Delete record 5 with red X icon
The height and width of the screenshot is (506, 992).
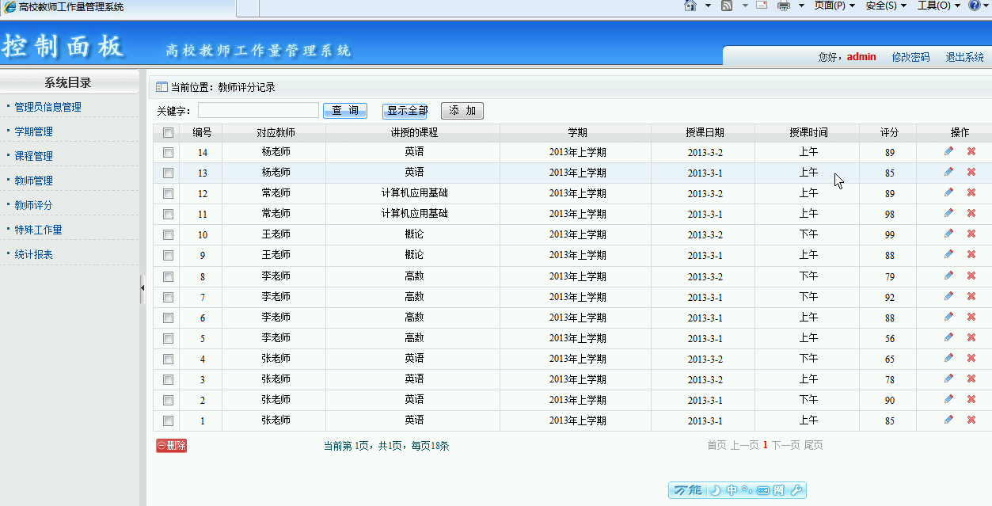[x=971, y=337]
